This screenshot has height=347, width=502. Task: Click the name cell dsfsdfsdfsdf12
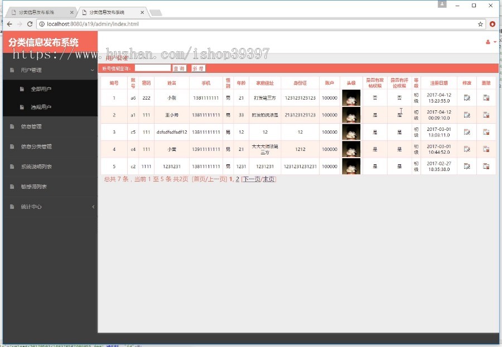[x=172, y=132]
